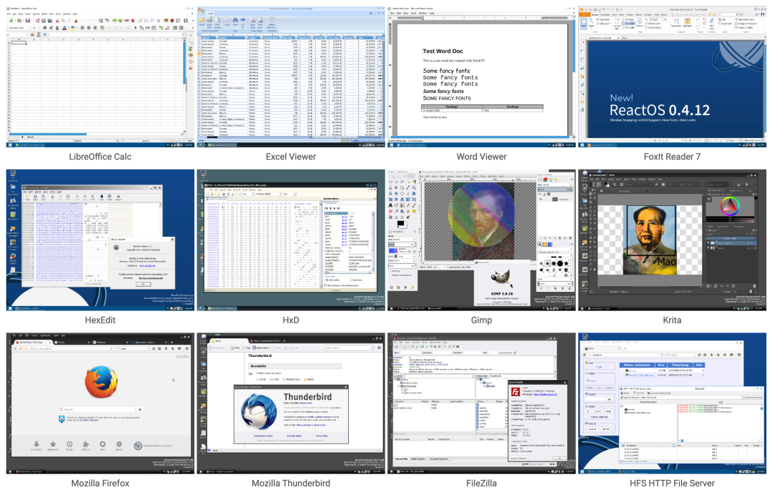
Task: Toggle visibility of the layer in GIMP's Layers panel
Action: (539, 199)
